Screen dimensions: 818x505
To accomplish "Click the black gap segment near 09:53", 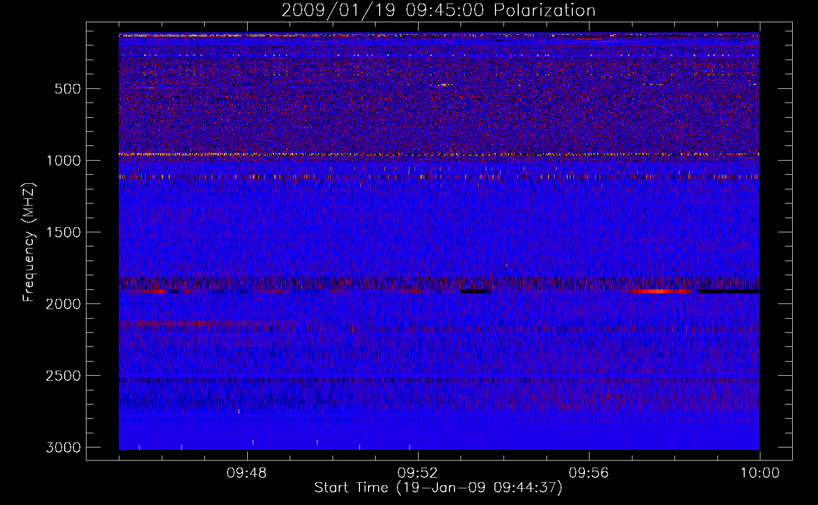I will coord(476,291).
